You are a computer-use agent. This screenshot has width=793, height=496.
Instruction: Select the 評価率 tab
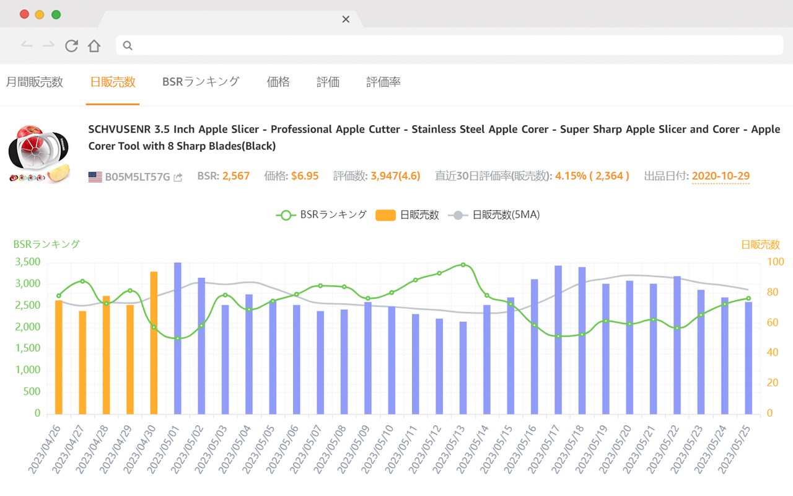pos(383,82)
